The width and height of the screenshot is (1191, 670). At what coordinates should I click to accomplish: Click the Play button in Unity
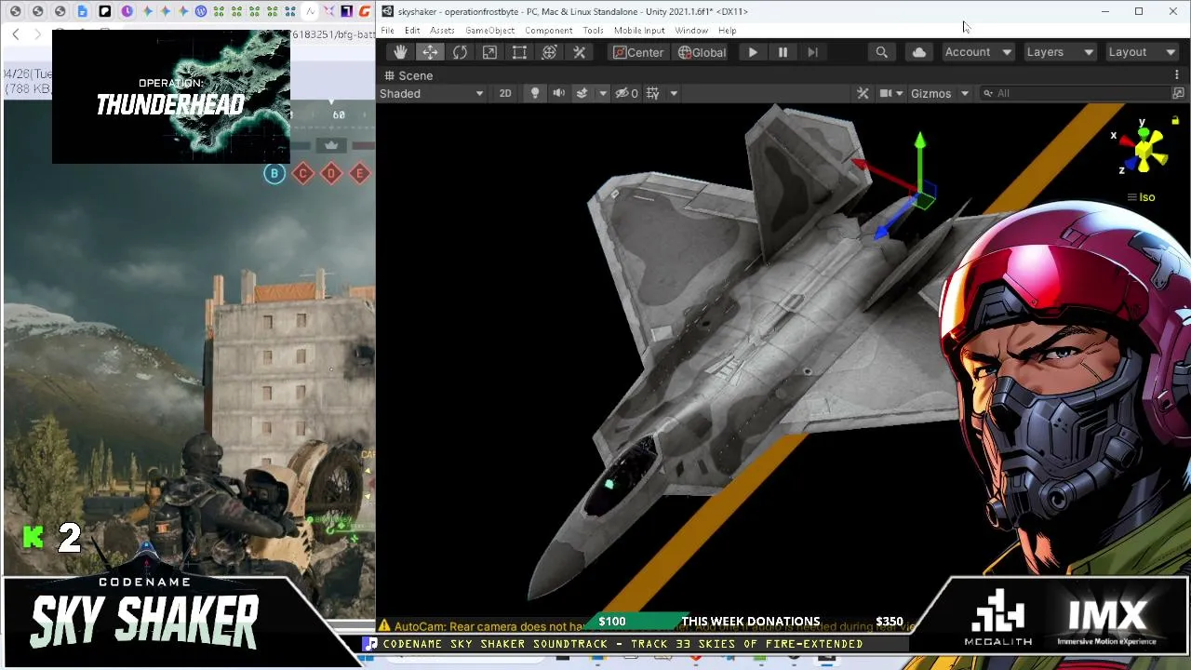pos(753,52)
